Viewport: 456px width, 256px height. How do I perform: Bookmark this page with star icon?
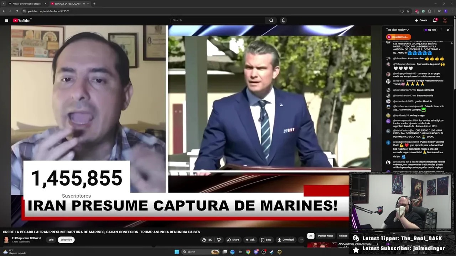408,11
